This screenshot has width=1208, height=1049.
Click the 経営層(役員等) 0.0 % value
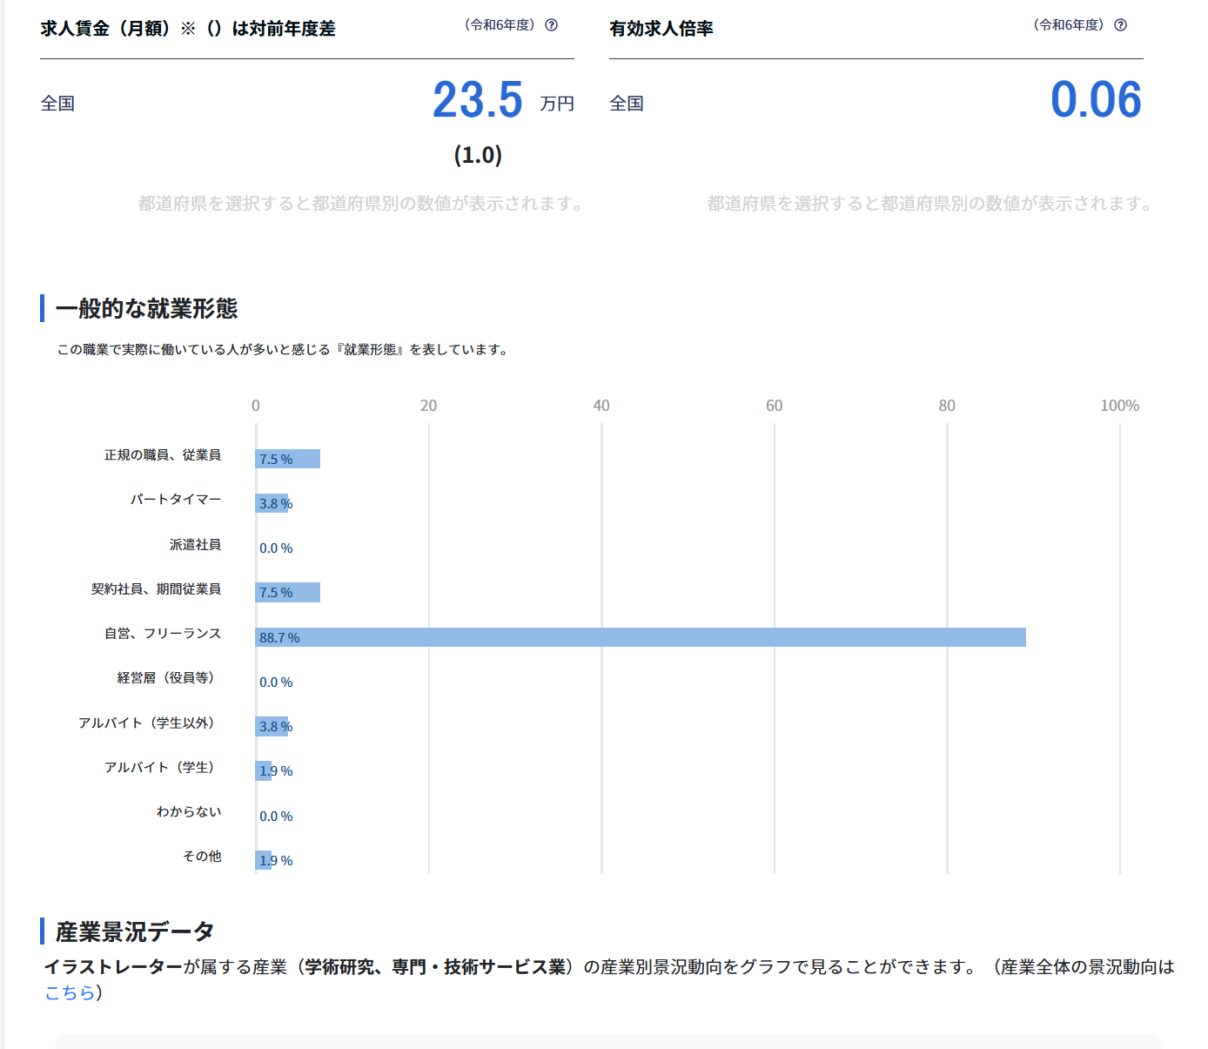pyautogui.click(x=276, y=683)
